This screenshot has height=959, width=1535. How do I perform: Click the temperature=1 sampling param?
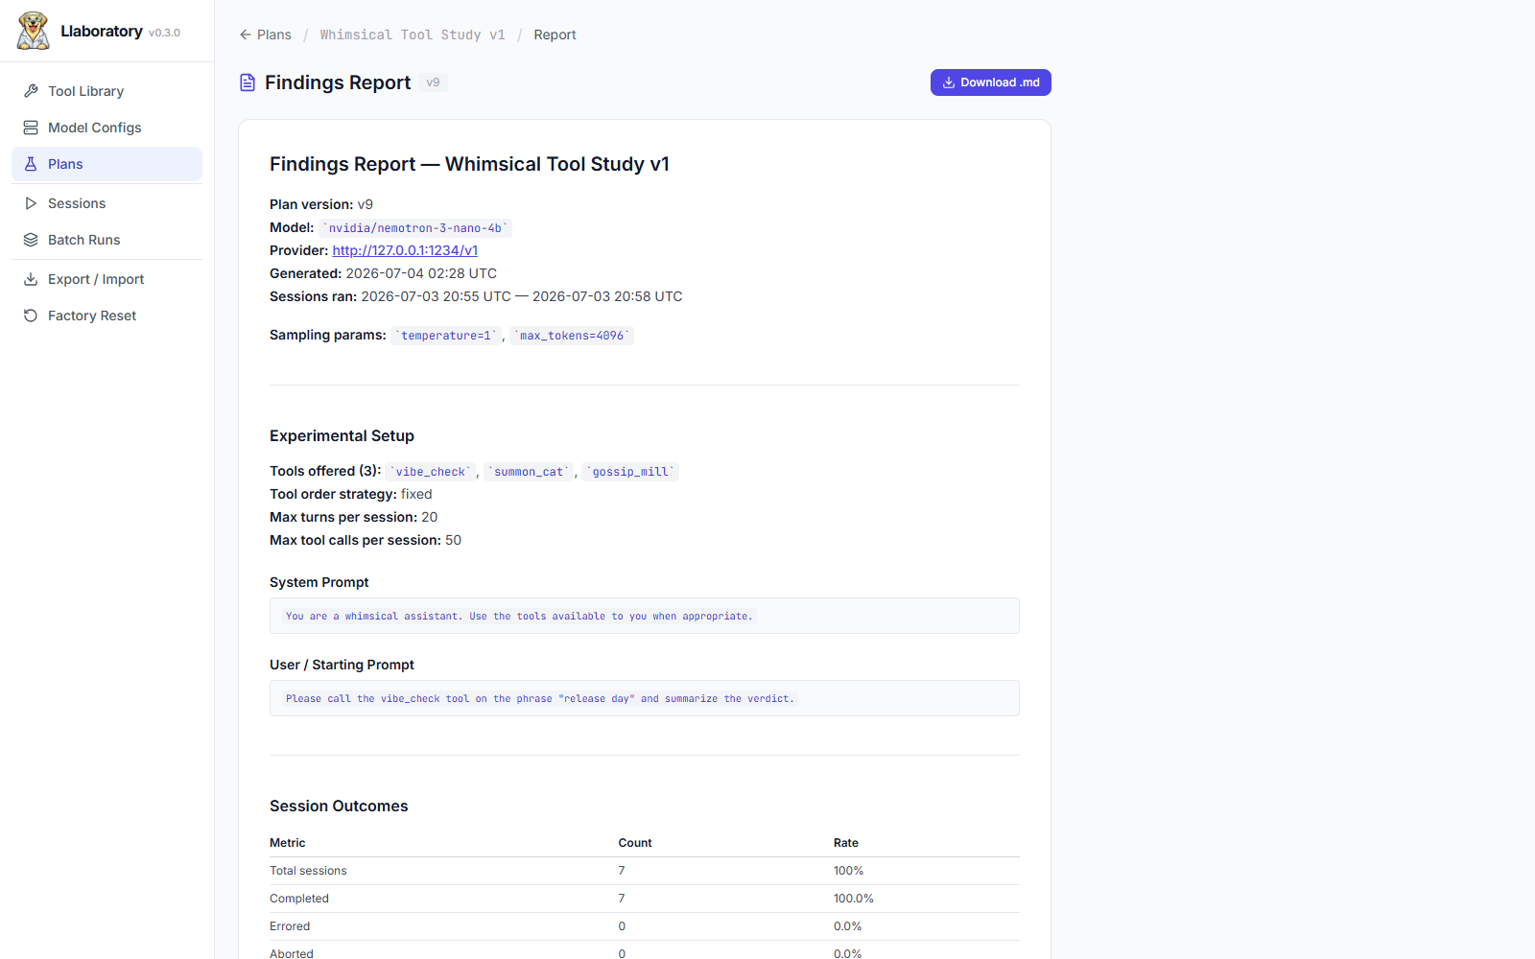click(446, 336)
